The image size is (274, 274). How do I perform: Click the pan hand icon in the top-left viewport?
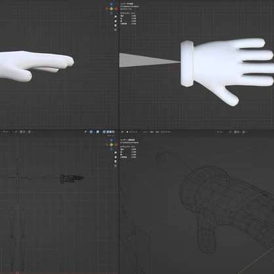[x=115, y=21]
